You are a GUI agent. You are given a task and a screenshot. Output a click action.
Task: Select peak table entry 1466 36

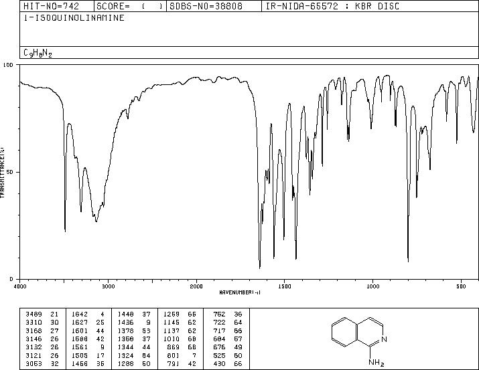pyautogui.click(x=88, y=363)
